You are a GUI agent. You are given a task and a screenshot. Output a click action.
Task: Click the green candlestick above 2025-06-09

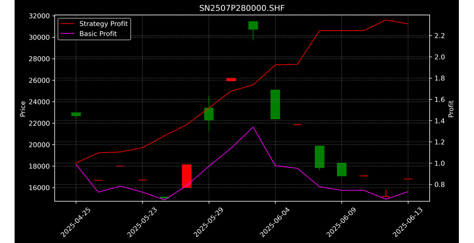[x=342, y=170]
